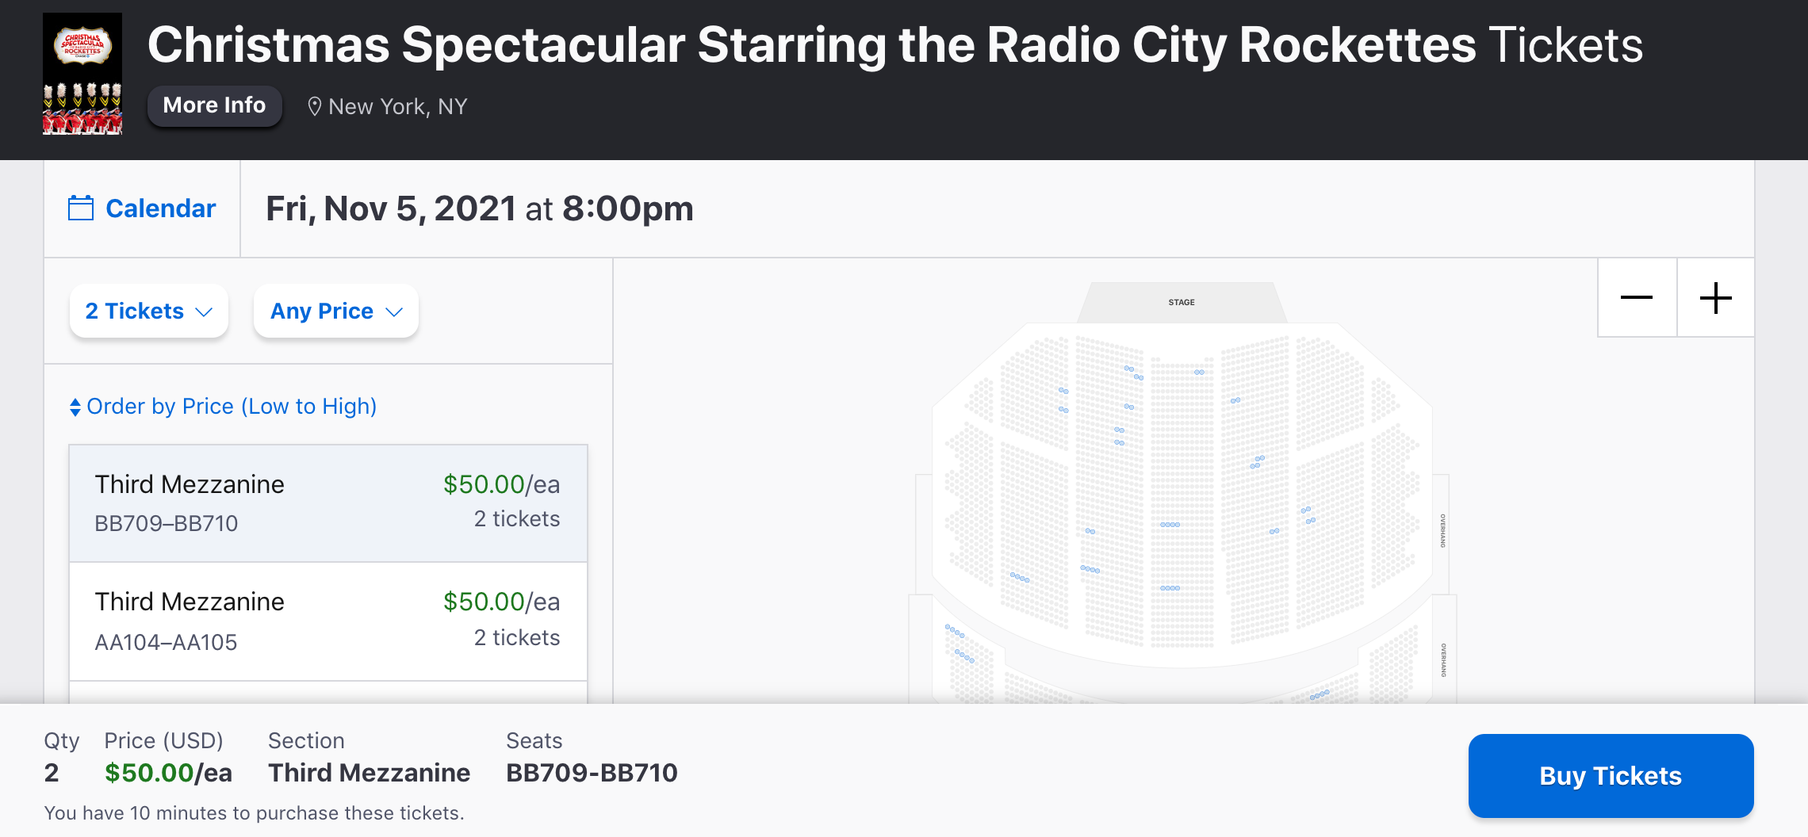Zoom in seating map with plus button
This screenshot has height=837, width=1808.
pos(1715,298)
